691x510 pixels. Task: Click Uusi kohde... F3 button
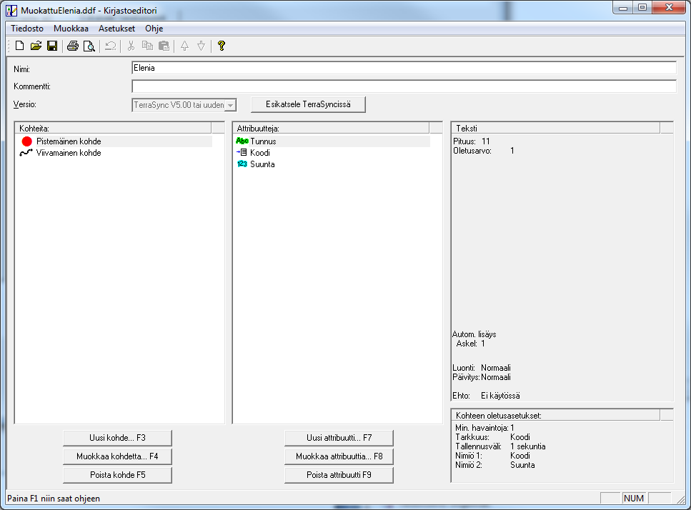tap(117, 438)
